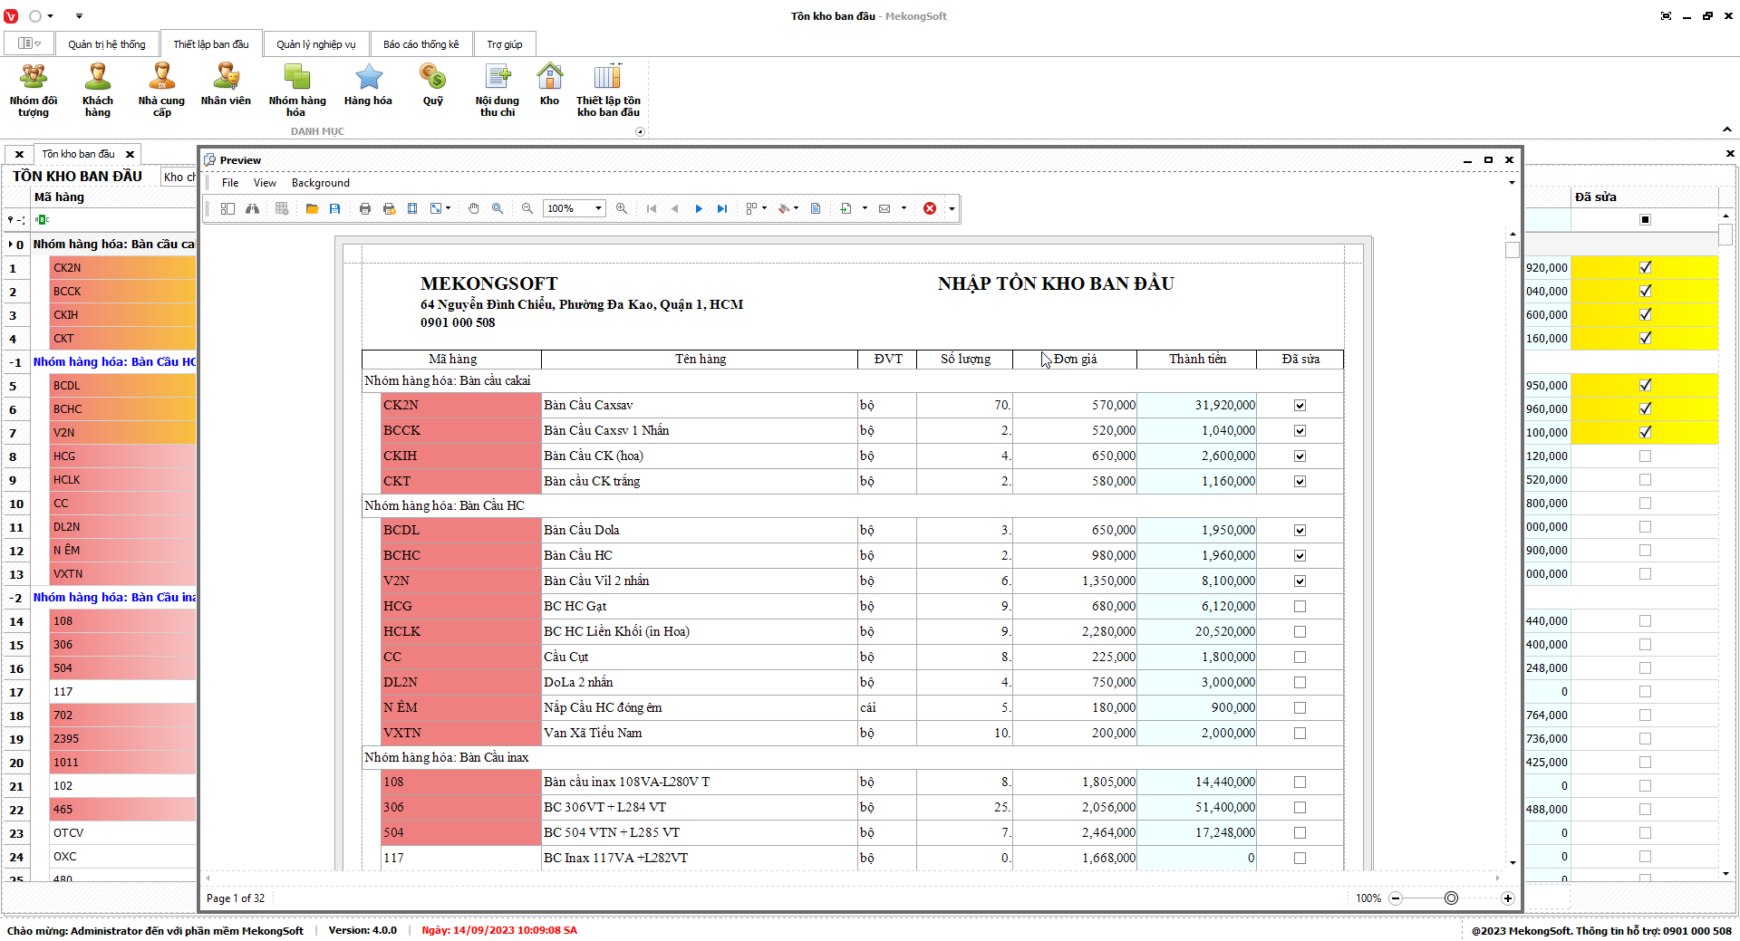Switch to the Báo cáo thống kê tab

point(420,44)
